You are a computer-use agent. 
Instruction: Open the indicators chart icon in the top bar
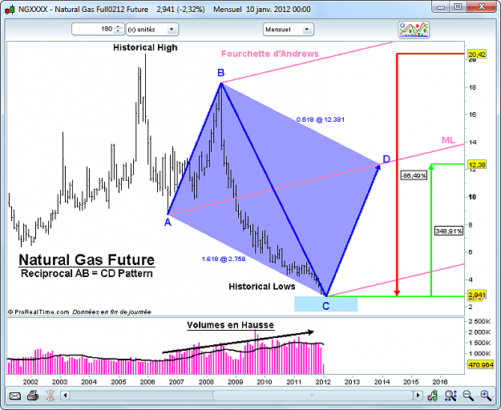[414, 30]
